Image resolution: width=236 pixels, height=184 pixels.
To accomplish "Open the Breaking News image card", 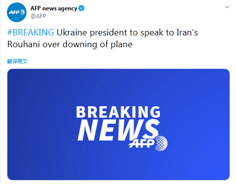I will tap(118, 124).
